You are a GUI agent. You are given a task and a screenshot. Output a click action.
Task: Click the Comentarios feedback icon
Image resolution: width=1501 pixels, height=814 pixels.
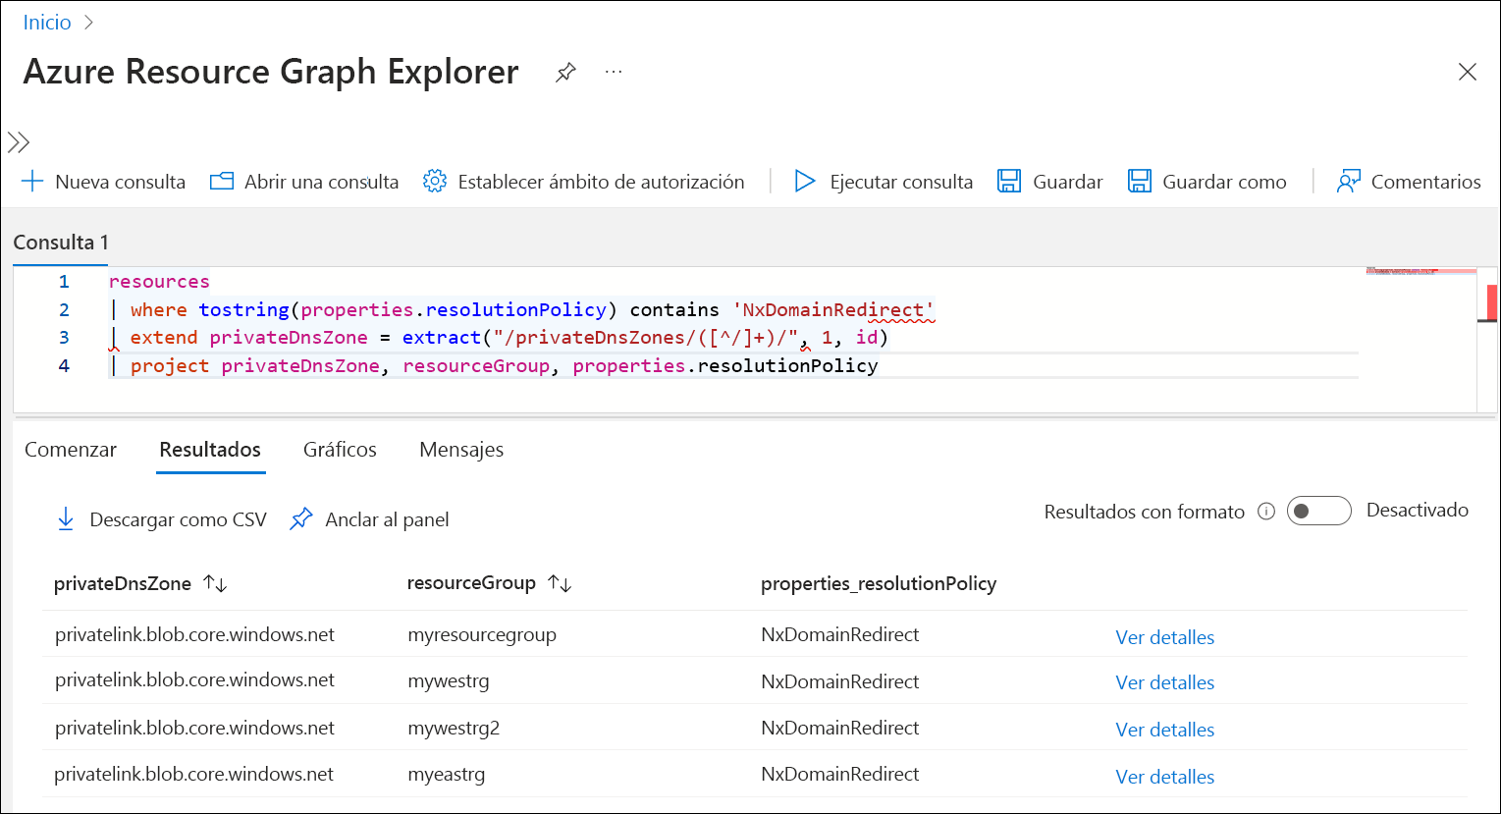[x=1349, y=182]
